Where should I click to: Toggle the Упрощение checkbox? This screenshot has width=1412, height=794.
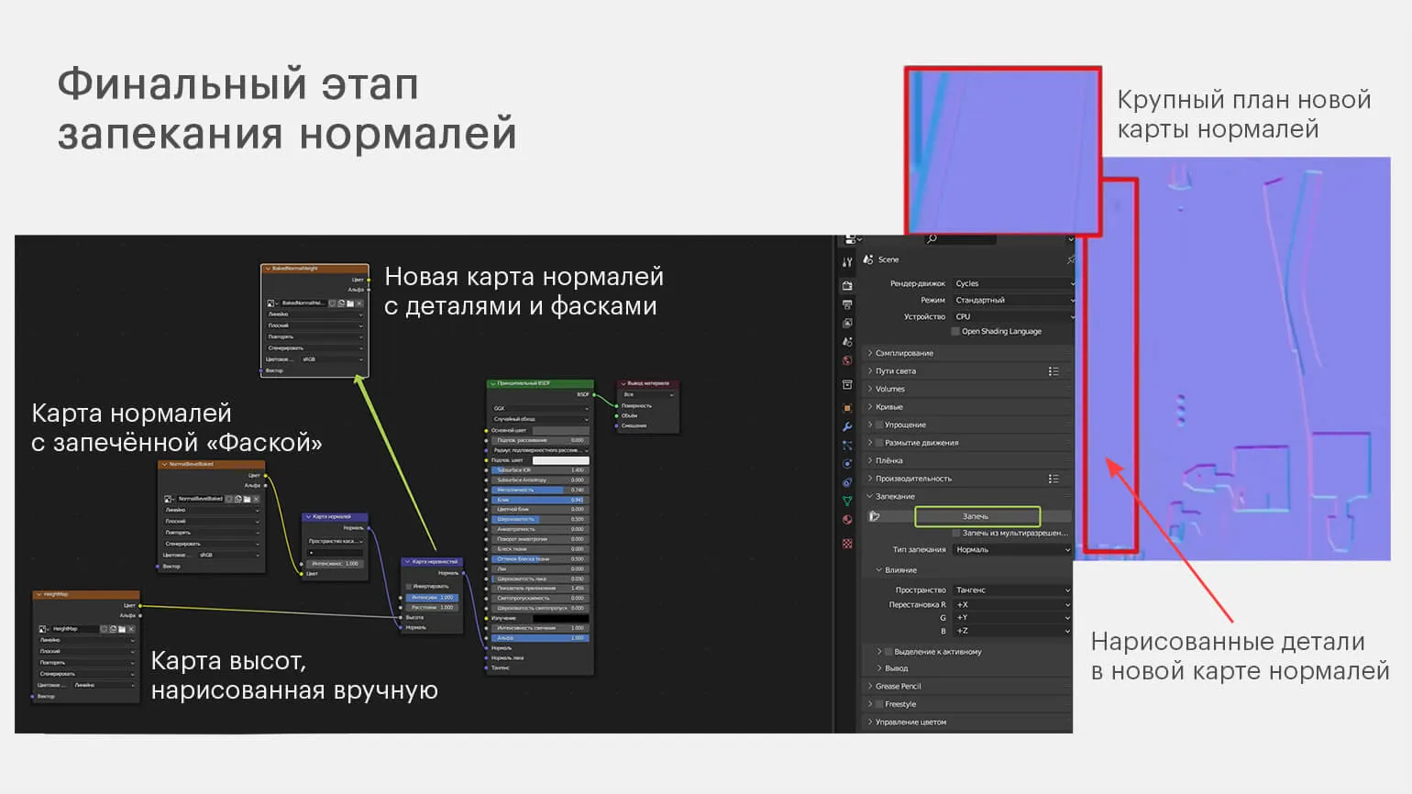879,425
